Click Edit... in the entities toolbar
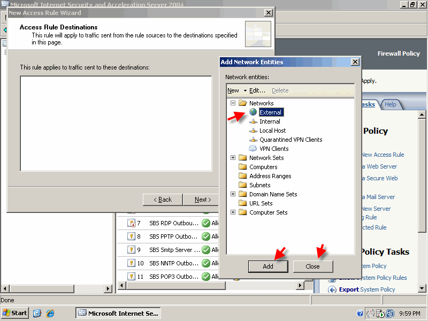This screenshot has height=321, width=428. 257,90
